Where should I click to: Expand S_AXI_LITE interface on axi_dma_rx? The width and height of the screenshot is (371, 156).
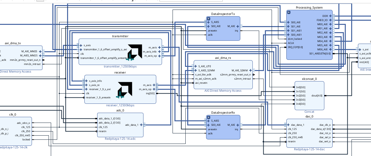tap(196, 66)
